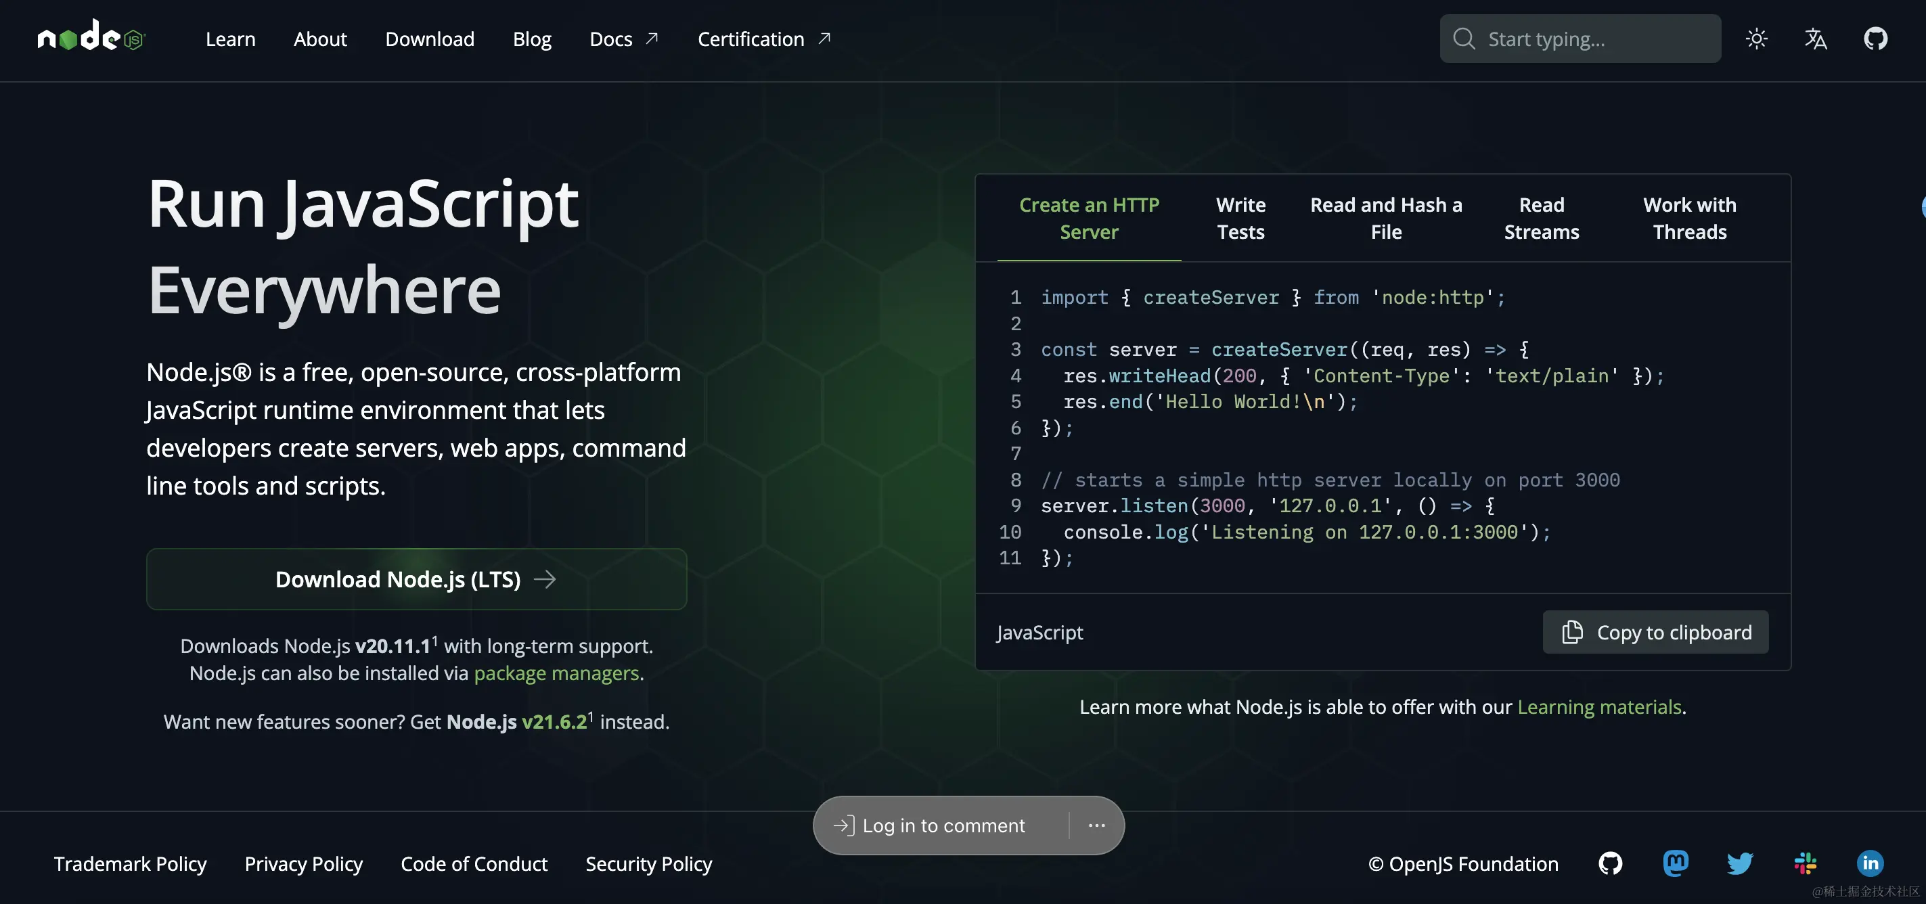Open Twitter from the footer
Viewport: 1926px width, 904px height.
tap(1740, 863)
